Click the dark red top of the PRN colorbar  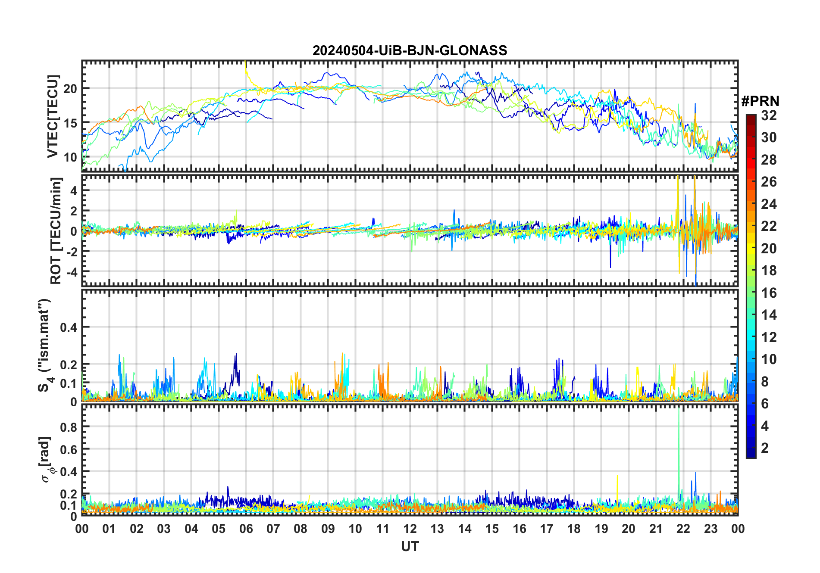pos(751,118)
